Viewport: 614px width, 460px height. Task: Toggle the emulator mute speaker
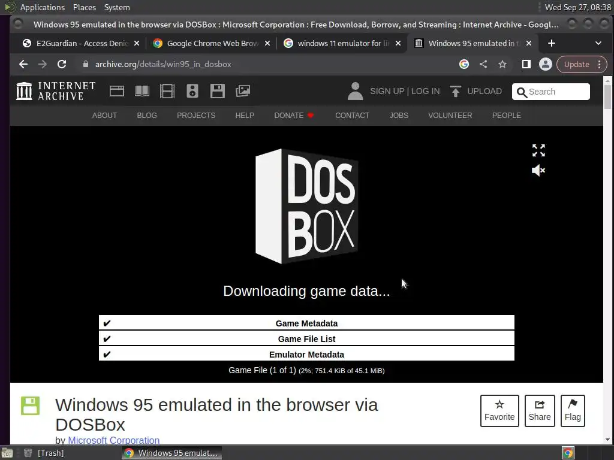[538, 170]
